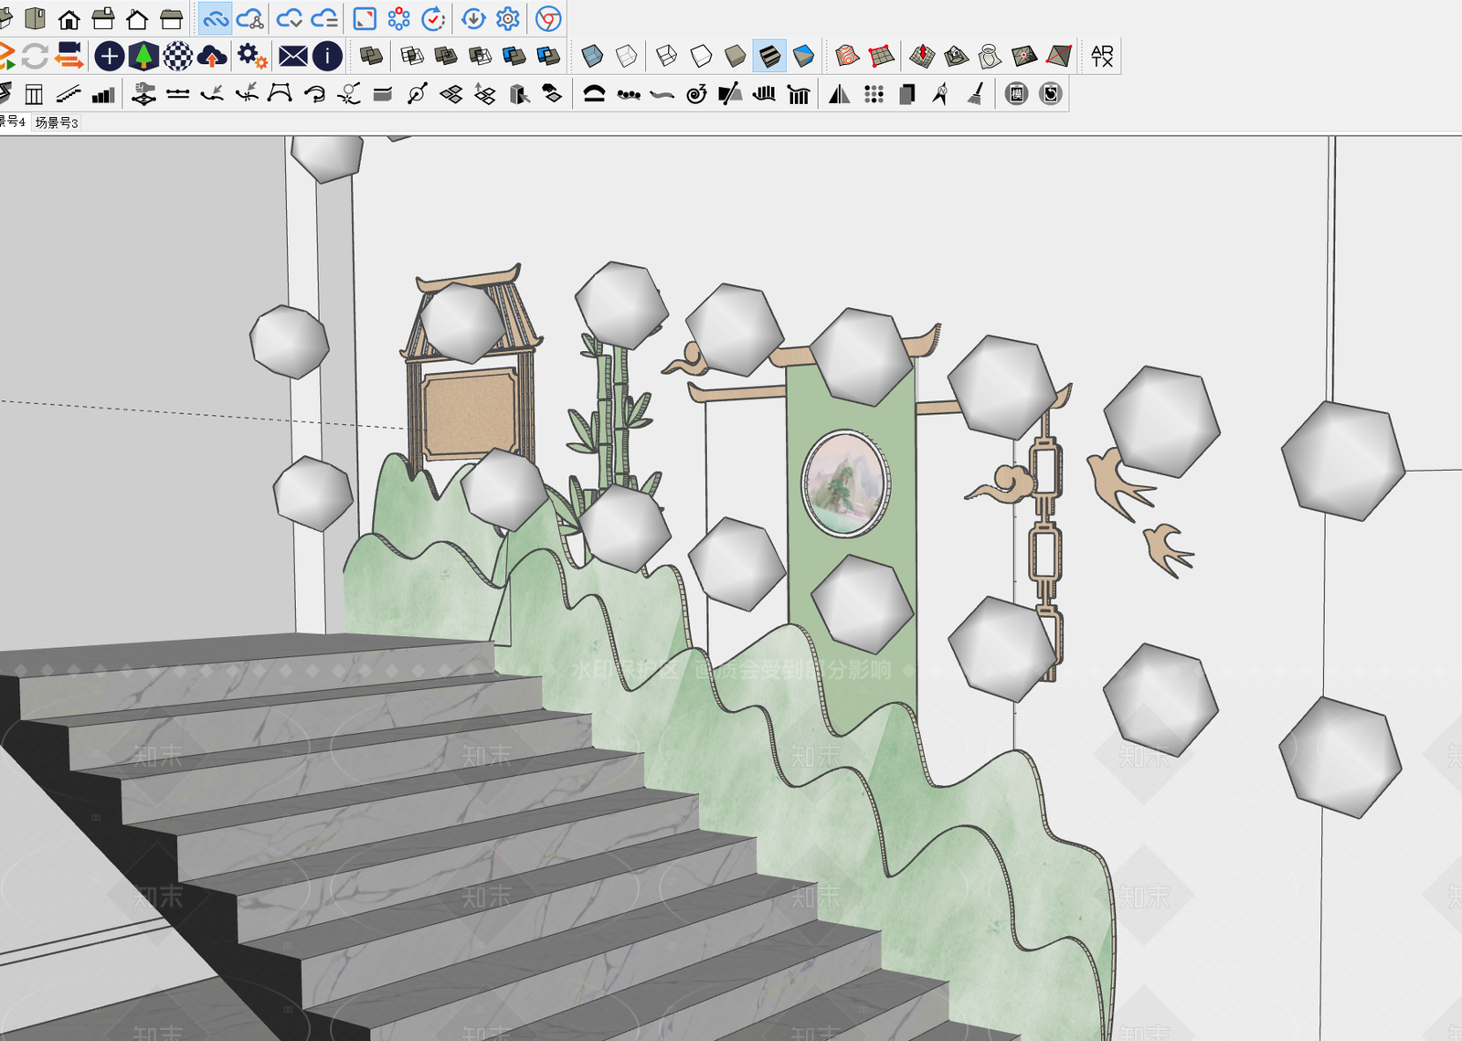Viewport: 1462px width, 1041px height.
Task: Select the X-Ray face style icon
Action: point(592,56)
